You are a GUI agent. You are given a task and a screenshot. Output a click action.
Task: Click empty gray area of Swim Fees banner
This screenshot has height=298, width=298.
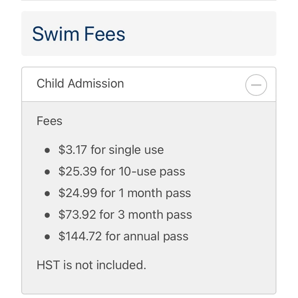click(204, 34)
